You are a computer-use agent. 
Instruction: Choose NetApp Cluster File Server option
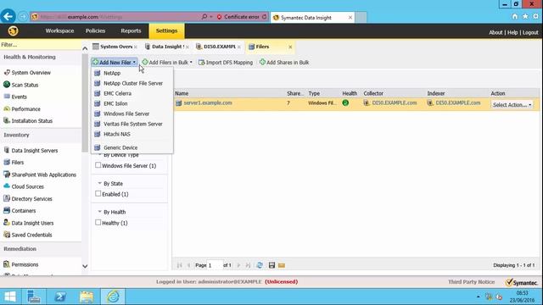pos(132,83)
